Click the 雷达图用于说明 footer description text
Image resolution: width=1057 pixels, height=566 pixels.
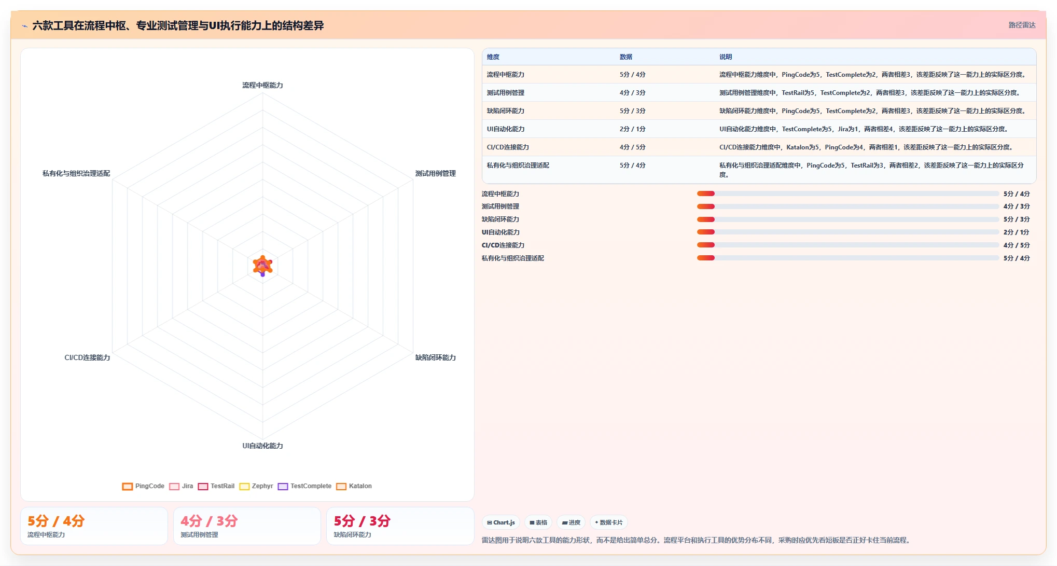click(x=697, y=540)
